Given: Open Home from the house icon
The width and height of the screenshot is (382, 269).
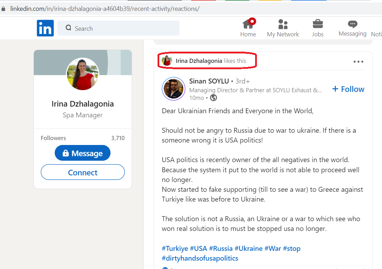Looking at the screenshot, I should point(248,24).
